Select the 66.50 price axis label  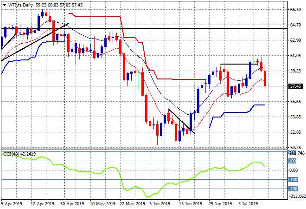(295, 10)
